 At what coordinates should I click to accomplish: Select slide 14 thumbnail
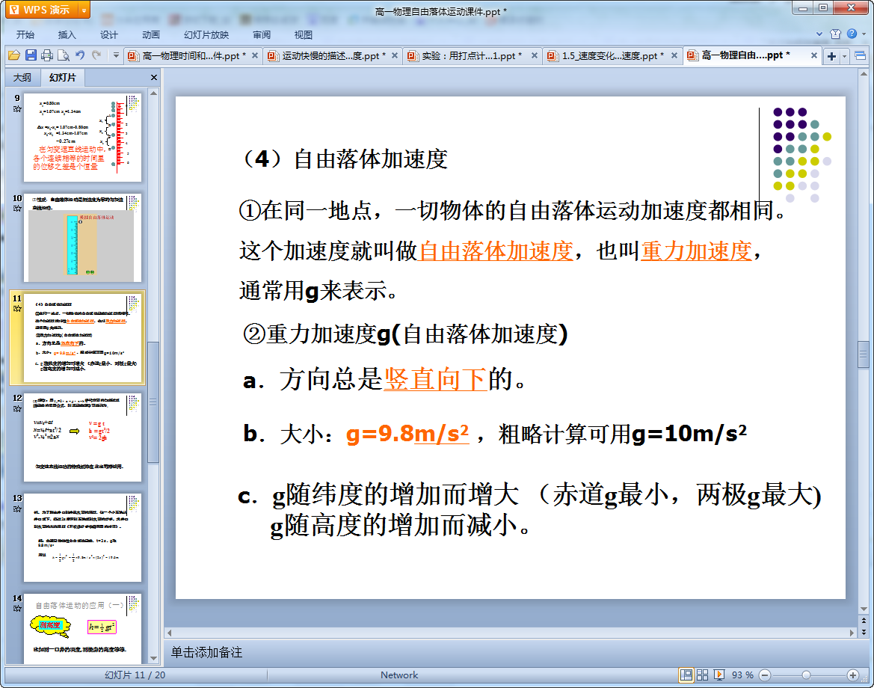tap(82, 628)
